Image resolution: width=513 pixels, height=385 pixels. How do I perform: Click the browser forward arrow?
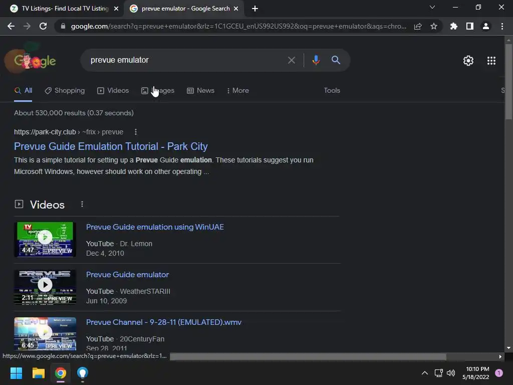(x=27, y=26)
